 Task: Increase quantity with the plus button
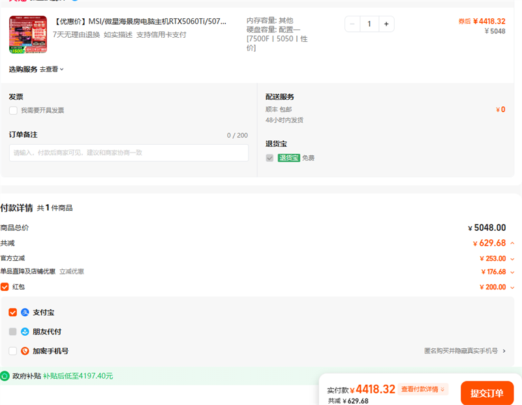coord(386,24)
